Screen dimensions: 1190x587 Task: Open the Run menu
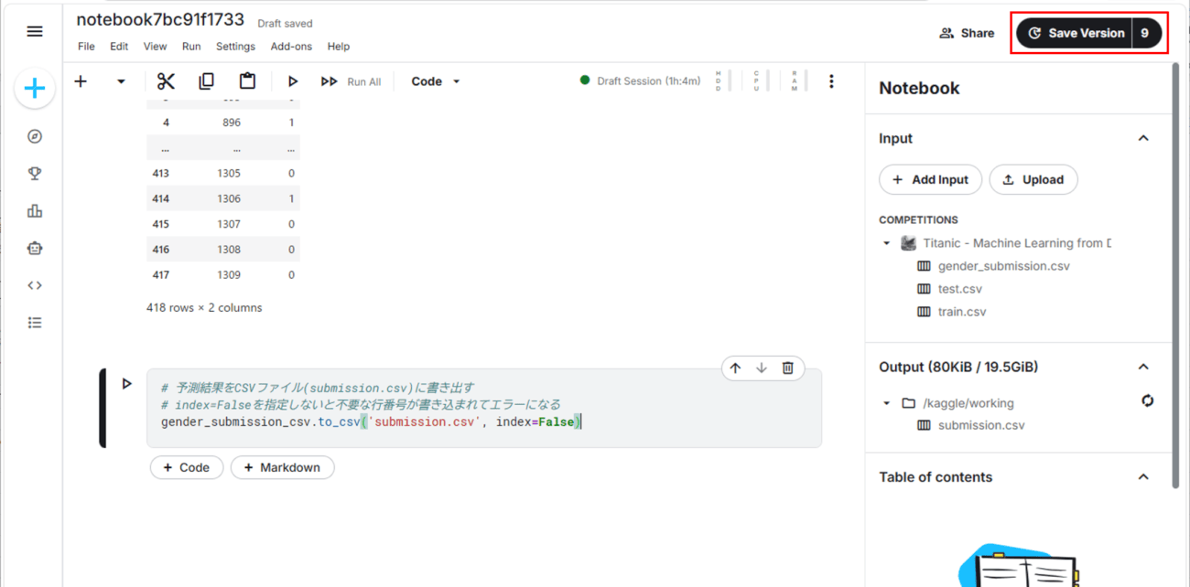pos(191,47)
